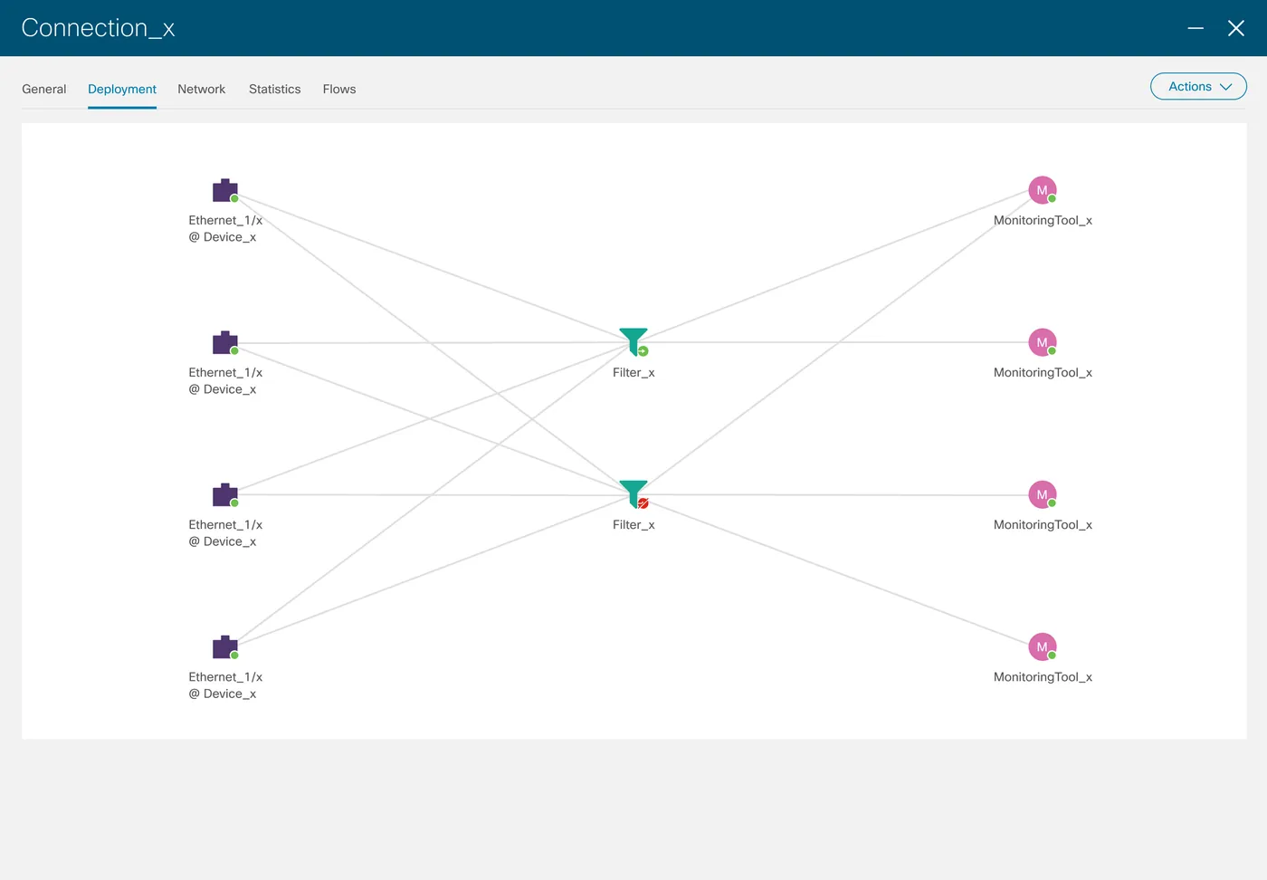Select the first Ethernet_1/x port icon
Screen dimensions: 1267x880
click(225, 190)
